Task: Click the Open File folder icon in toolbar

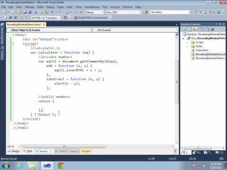Action: pyautogui.click(x=20, y=12)
